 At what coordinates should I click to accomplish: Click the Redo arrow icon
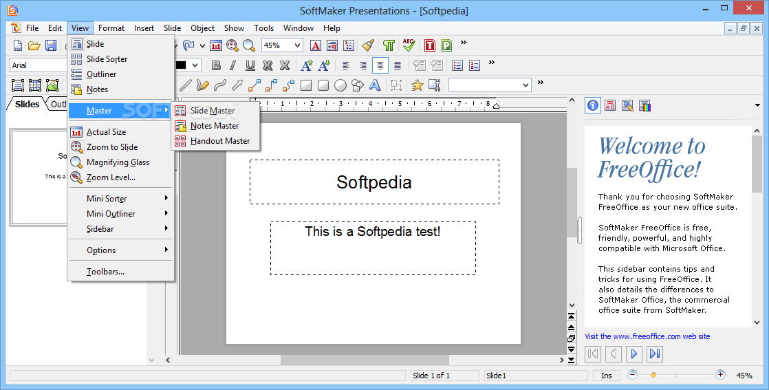[188, 45]
